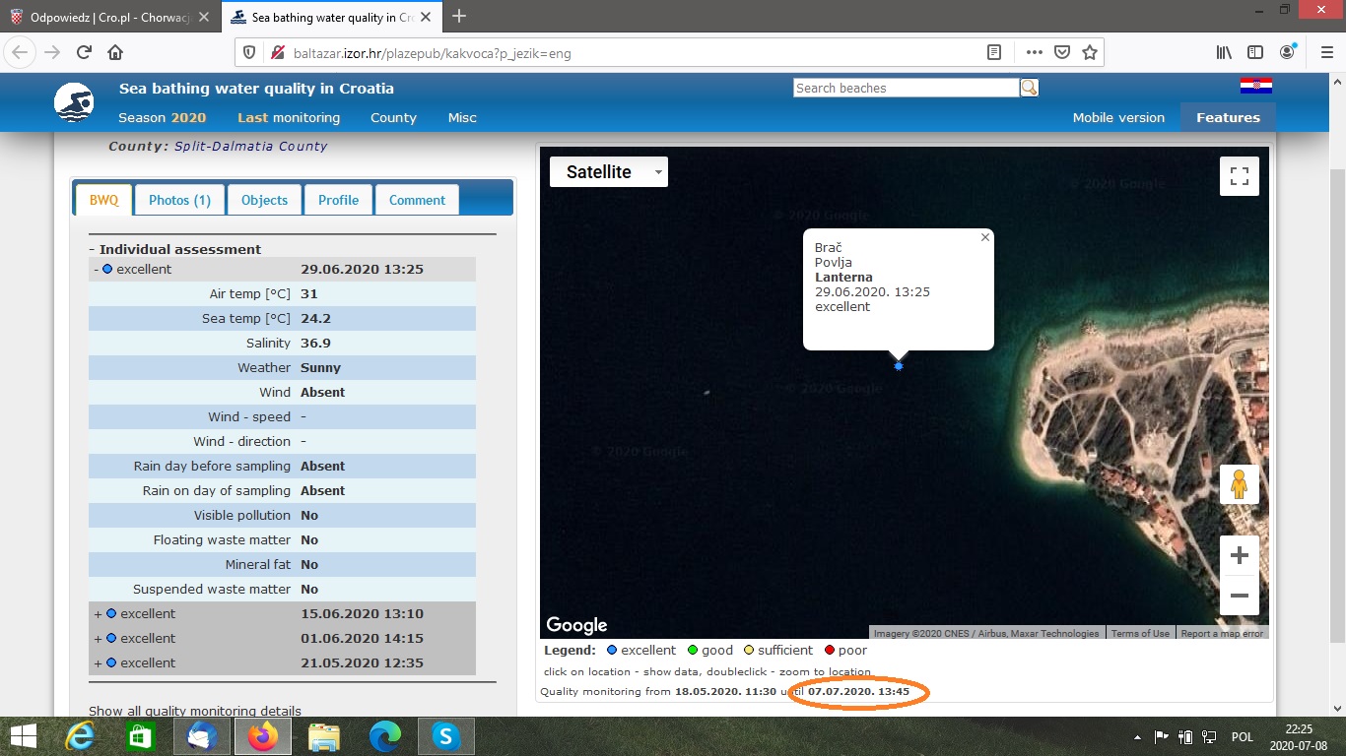Screen dimensions: 1346x756
Task: Click the swimmer logo icon
Action: pos(74,102)
